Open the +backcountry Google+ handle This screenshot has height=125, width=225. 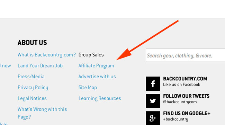175,119
